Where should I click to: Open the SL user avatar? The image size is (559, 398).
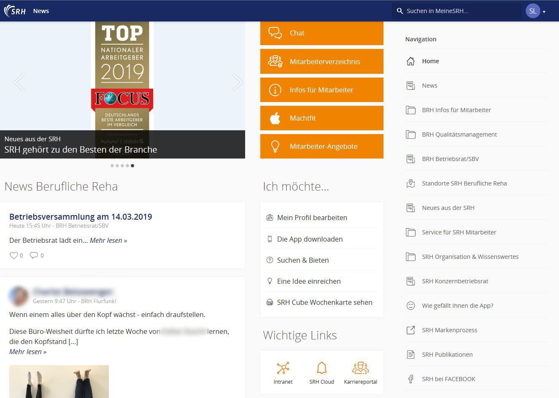pos(533,11)
